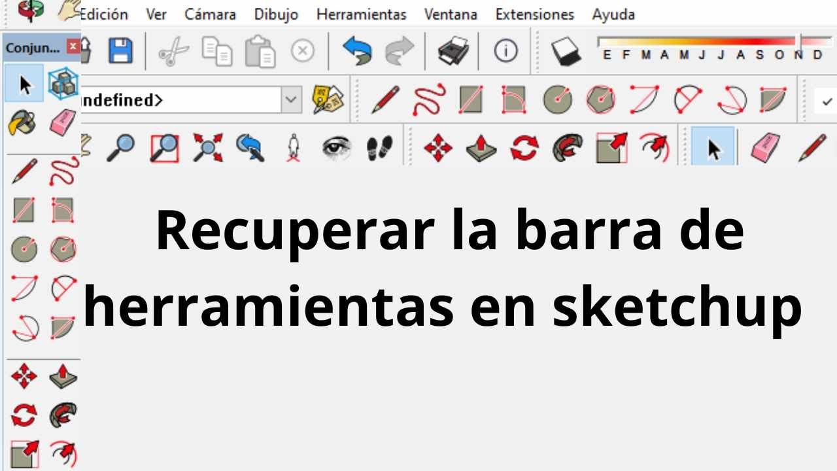The width and height of the screenshot is (837, 471).
Task: Click the Previous view icon
Action: coord(250,148)
